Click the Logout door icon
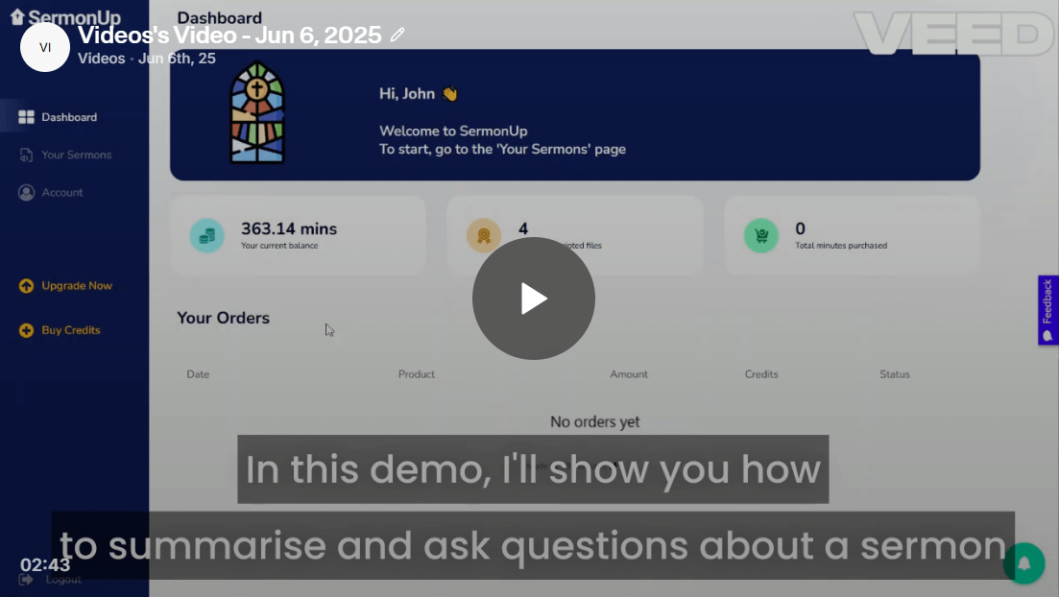This screenshot has width=1059, height=597. tap(26, 580)
